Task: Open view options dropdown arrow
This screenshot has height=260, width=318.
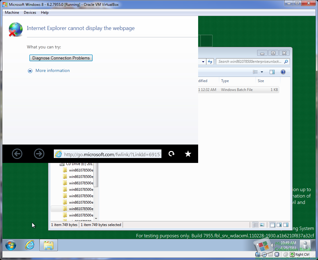Action: [x=262, y=72]
